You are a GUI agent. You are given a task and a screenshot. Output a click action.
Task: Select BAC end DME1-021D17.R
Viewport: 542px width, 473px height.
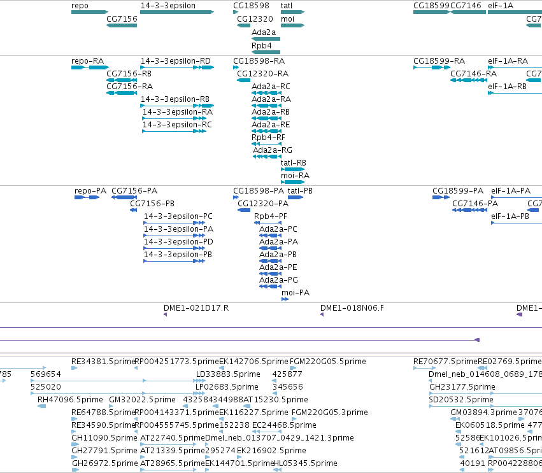[196, 308]
